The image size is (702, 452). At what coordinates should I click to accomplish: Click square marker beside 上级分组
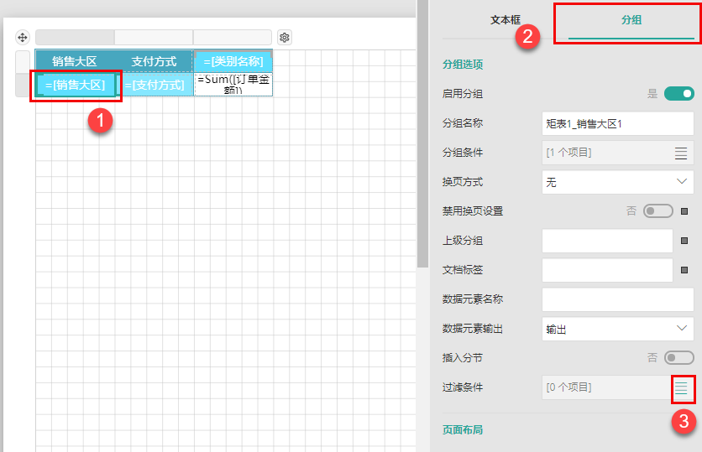pos(684,241)
